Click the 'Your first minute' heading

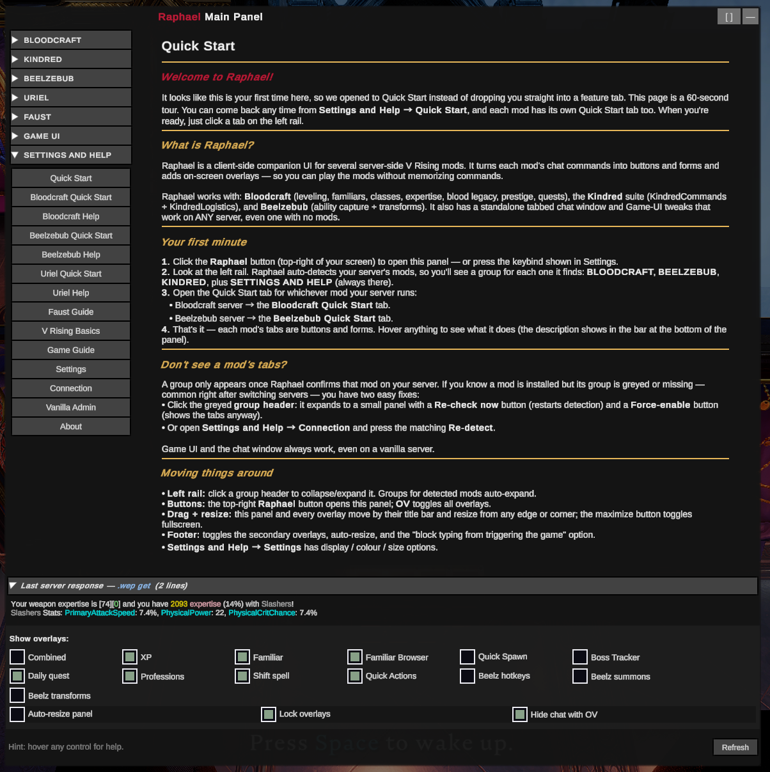pos(204,242)
